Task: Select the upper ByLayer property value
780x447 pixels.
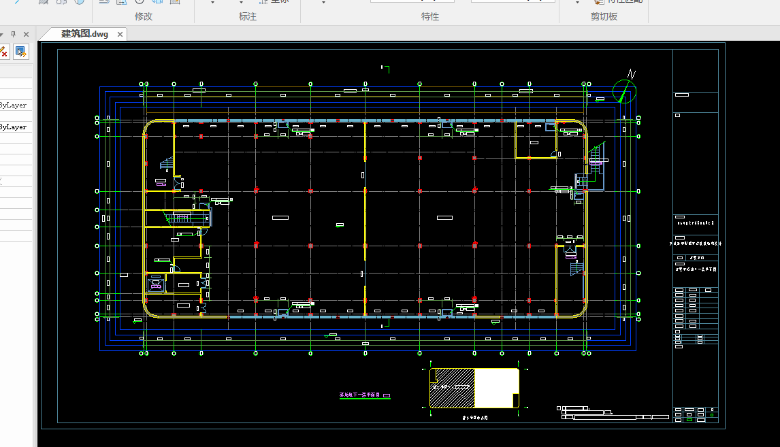Action: point(14,105)
